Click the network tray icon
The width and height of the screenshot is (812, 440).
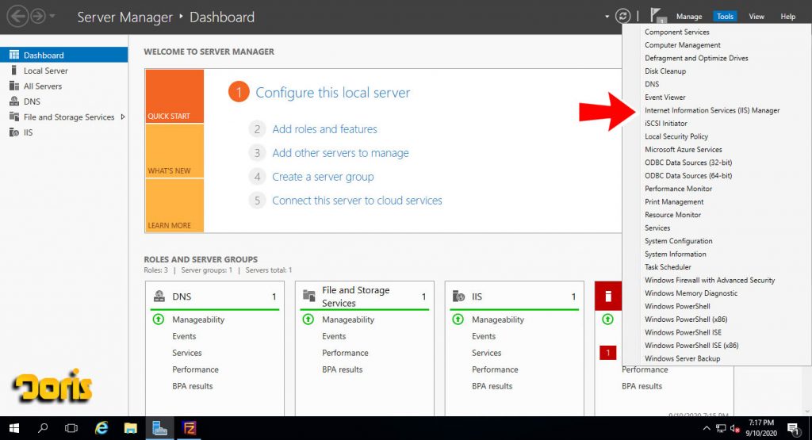coord(720,428)
